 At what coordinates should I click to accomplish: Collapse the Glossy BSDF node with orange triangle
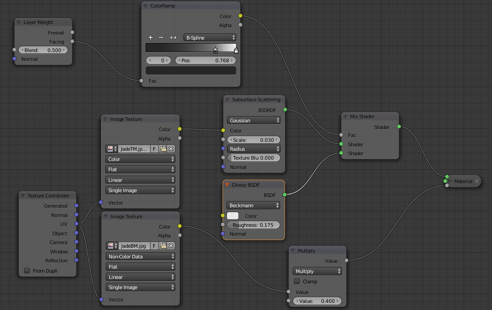pos(227,185)
